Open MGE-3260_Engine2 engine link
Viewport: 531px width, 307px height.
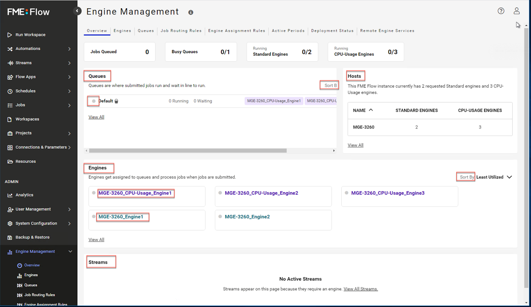(247, 217)
